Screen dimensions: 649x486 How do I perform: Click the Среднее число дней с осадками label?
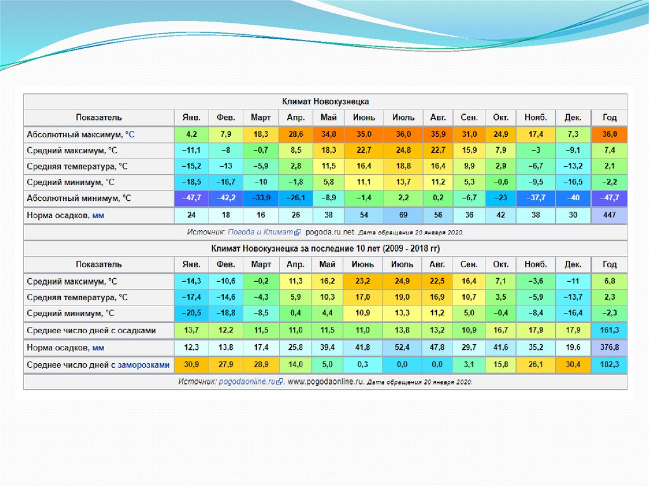91,330
